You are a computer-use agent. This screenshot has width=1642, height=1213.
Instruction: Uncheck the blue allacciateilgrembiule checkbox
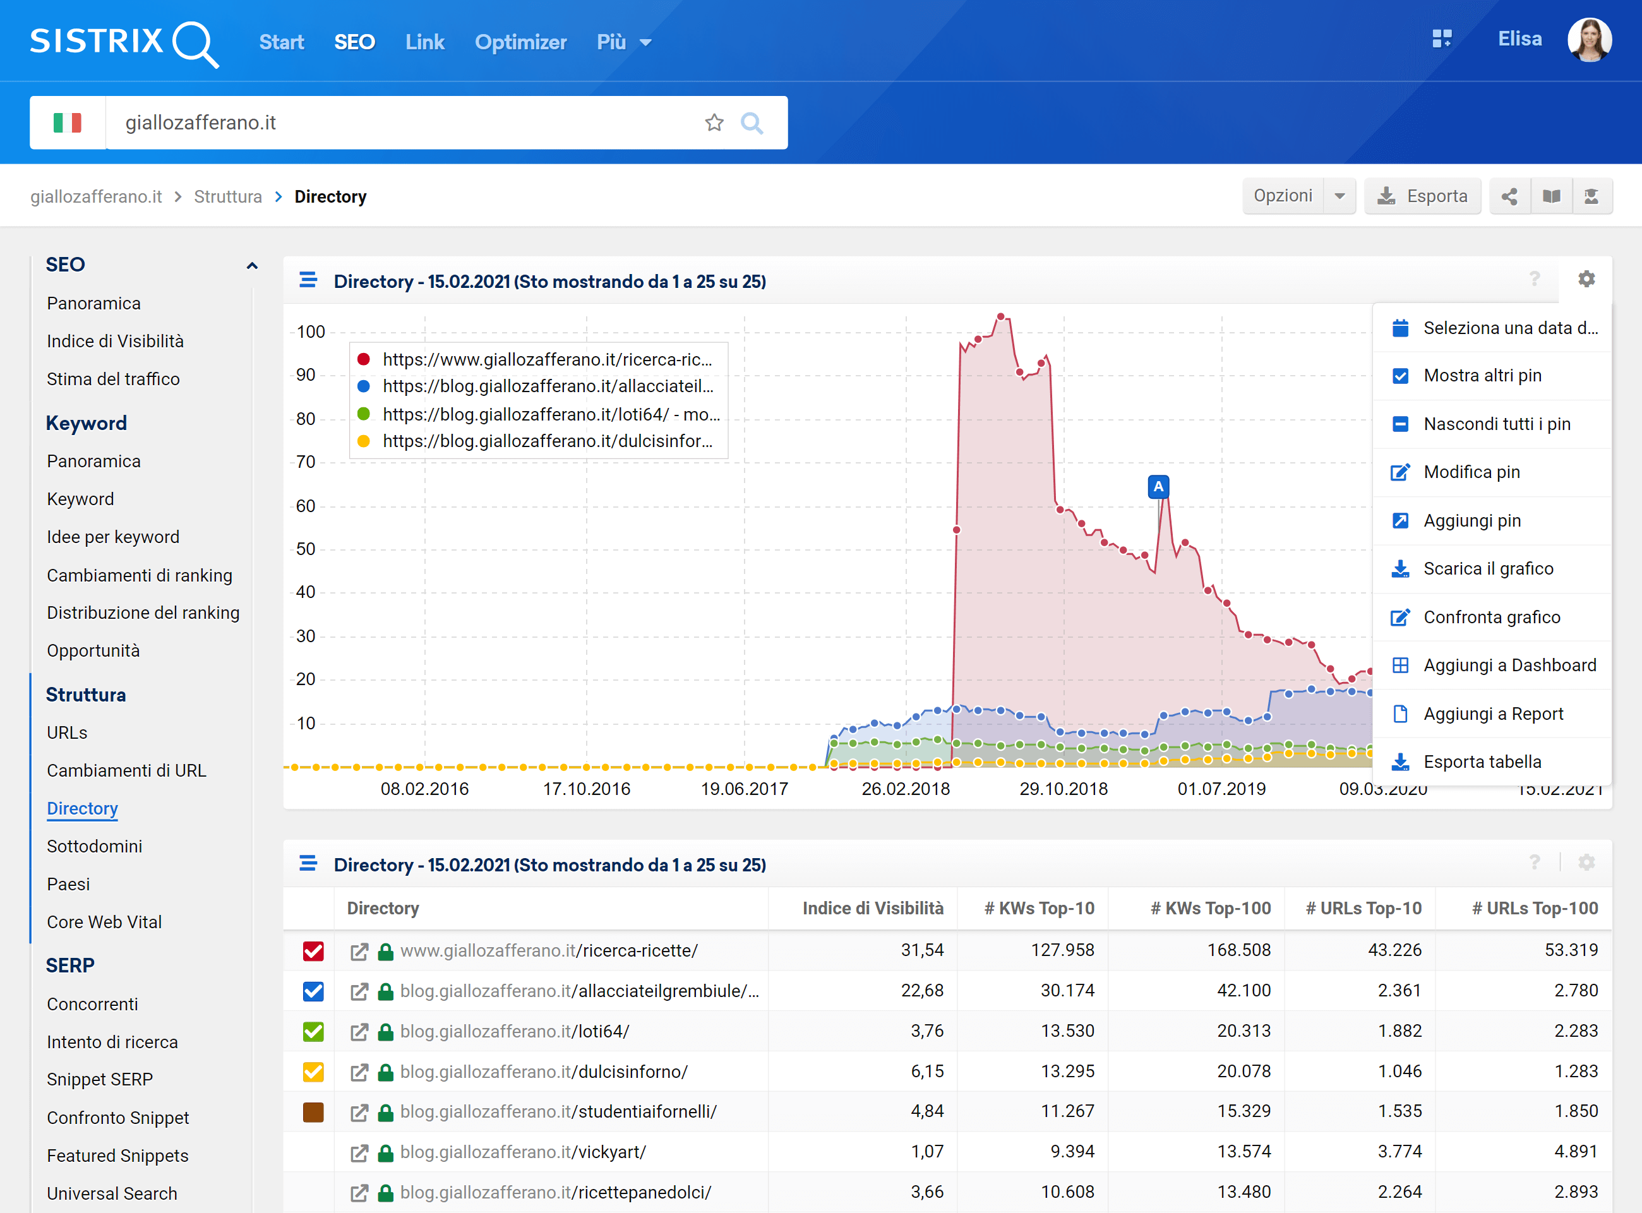click(x=314, y=991)
